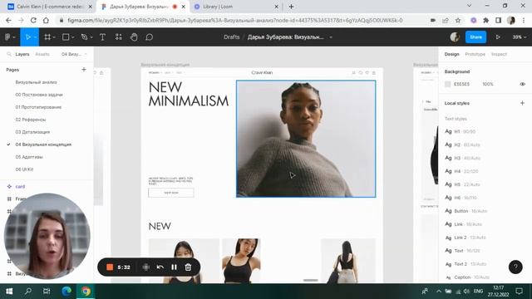Image resolution: width=532 pixels, height=299 pixels.
Task: Select the Text tool
Action: [x=102, y=37]
